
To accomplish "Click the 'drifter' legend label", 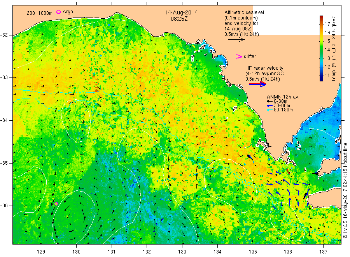I will tap(250, 56).
